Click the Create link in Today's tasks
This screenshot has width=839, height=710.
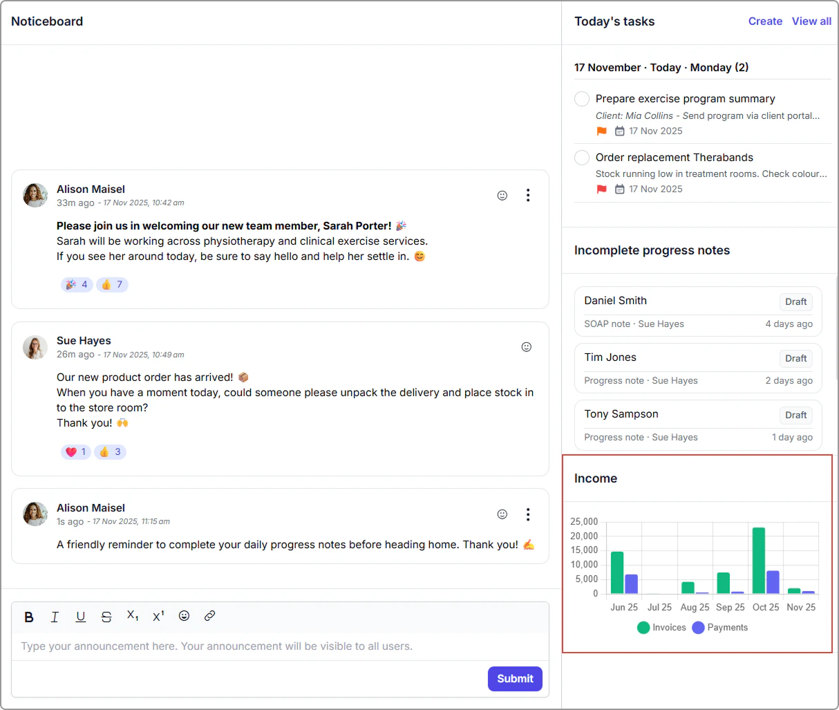765,21
